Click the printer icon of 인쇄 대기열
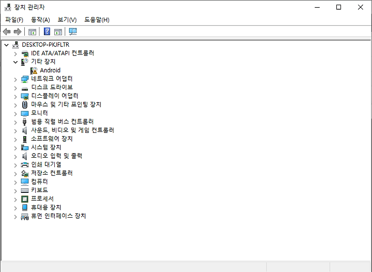 click(x=25, y=165)
